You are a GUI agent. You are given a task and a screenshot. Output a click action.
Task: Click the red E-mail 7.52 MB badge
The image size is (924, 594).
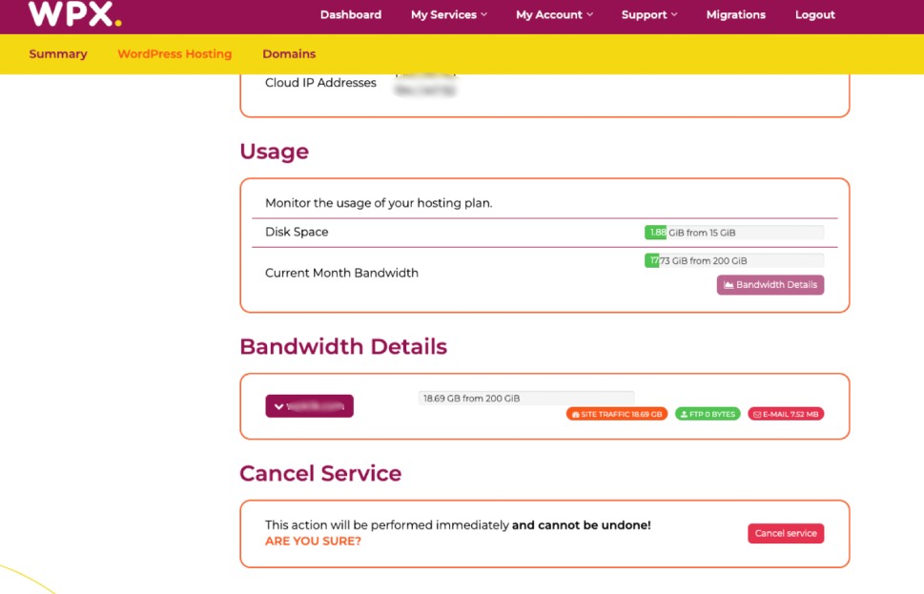[x=785, y=415]
